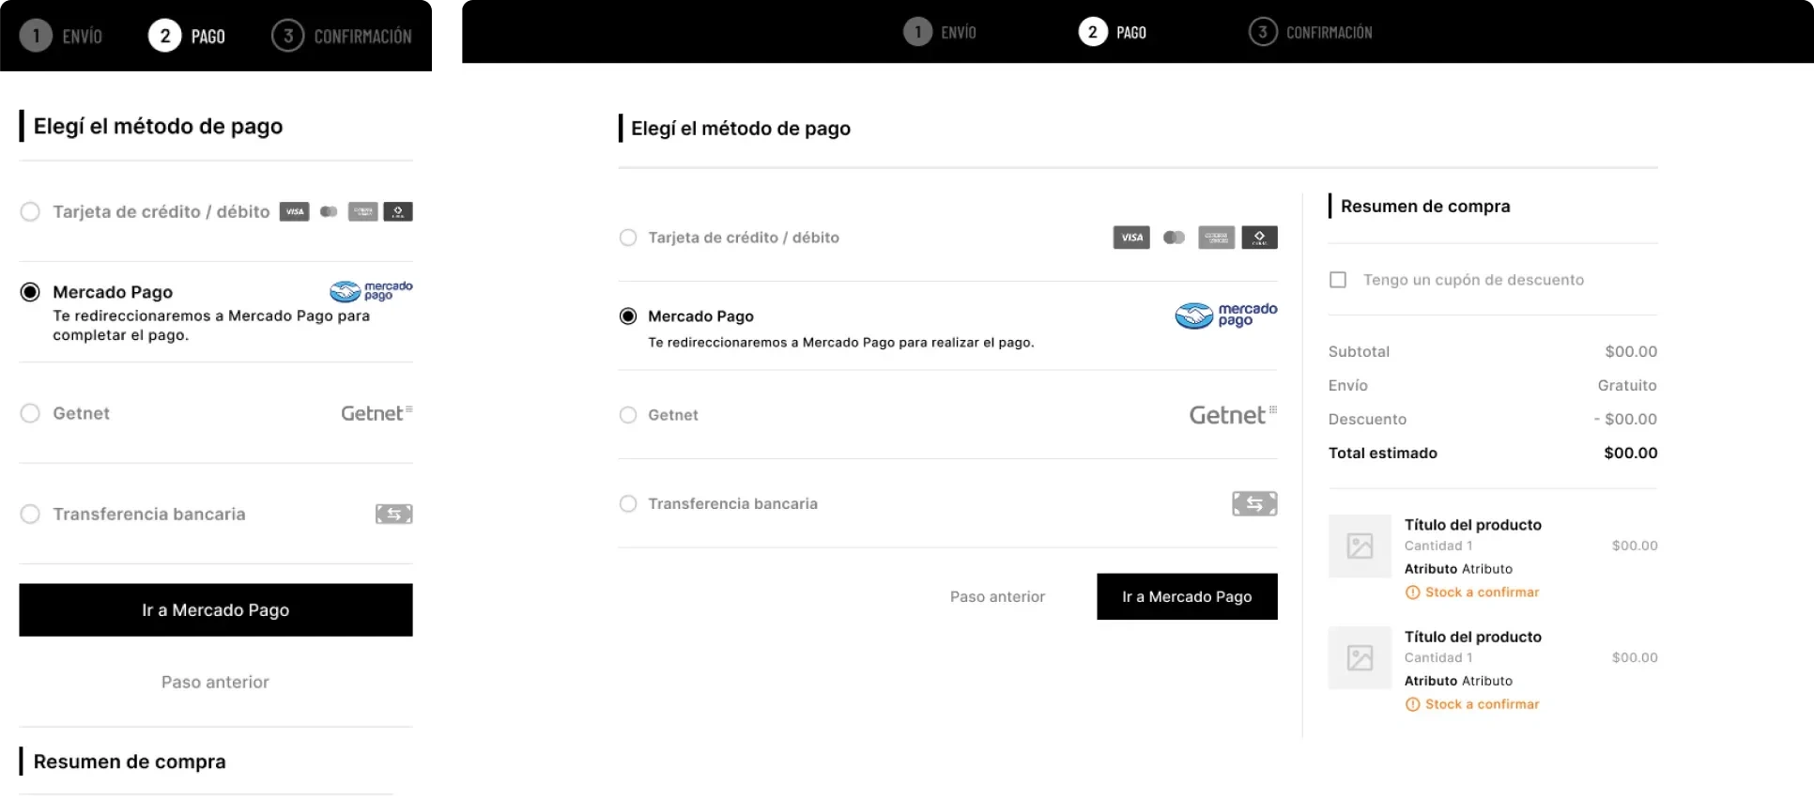The image size is (1814, 800).
Task: Click the second product's placeholder image thumbnail
Action: 1360,658
